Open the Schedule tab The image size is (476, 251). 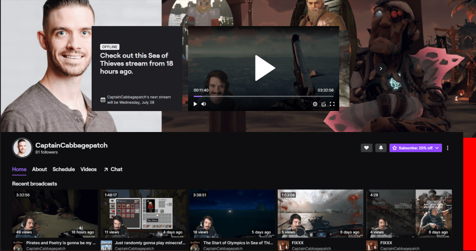[64, 169]
